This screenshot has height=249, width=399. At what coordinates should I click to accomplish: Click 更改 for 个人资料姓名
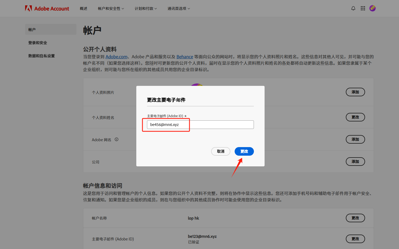355,117
